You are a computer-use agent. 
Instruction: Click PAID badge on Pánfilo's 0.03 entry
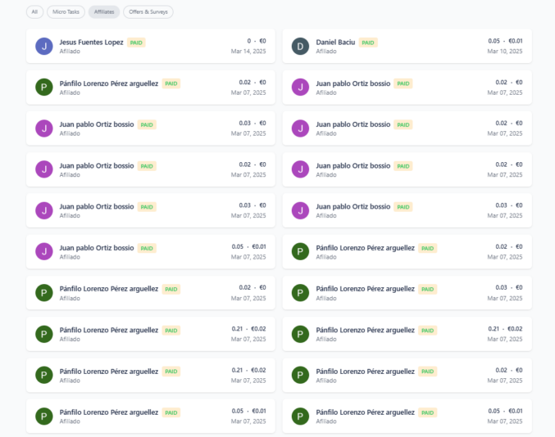coord(427,289)
